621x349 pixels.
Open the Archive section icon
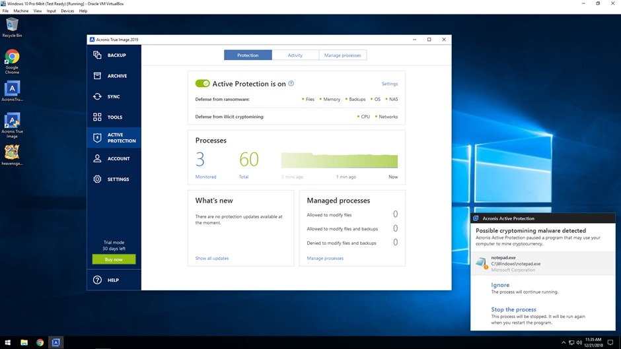pos(97,76)
